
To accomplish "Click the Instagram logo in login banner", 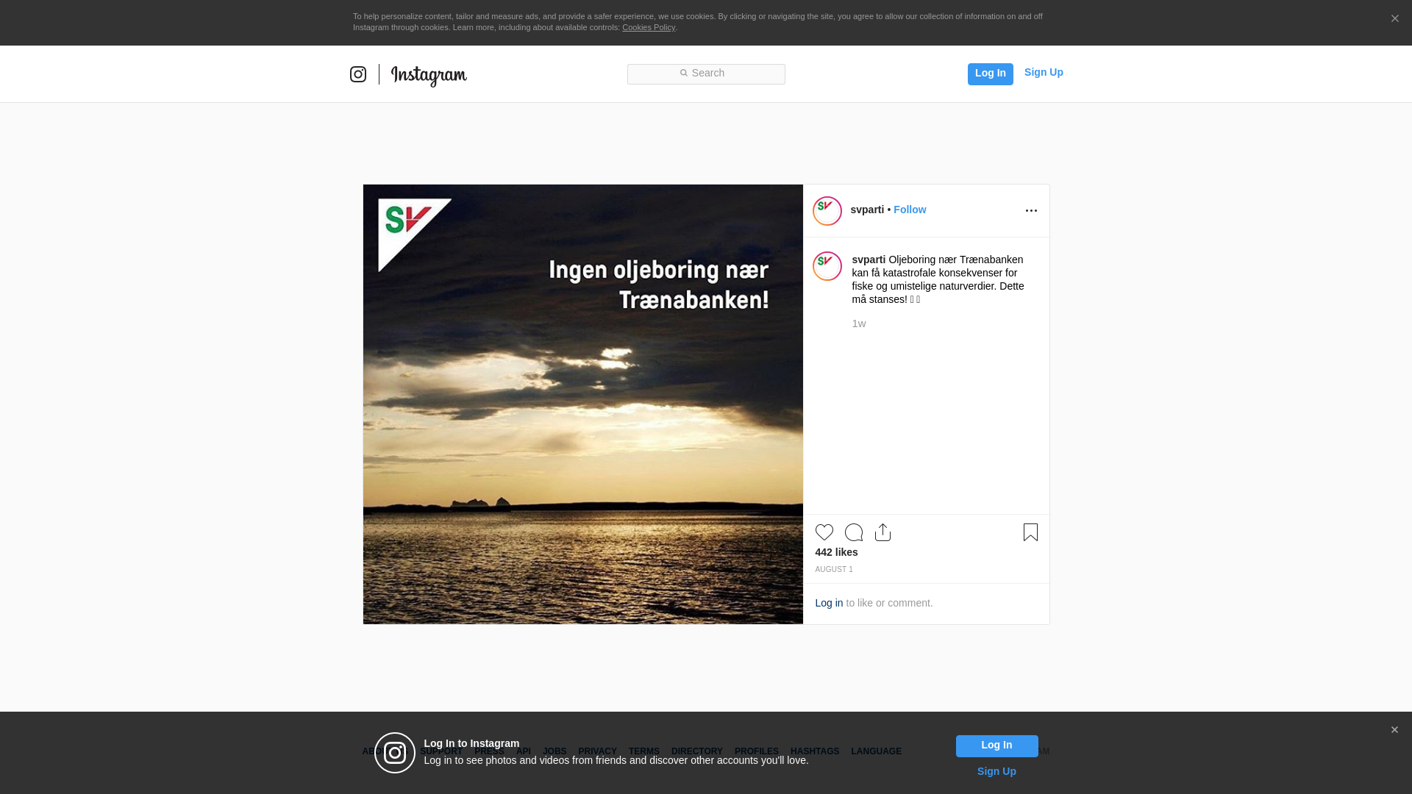I will (x=395, y=753).
